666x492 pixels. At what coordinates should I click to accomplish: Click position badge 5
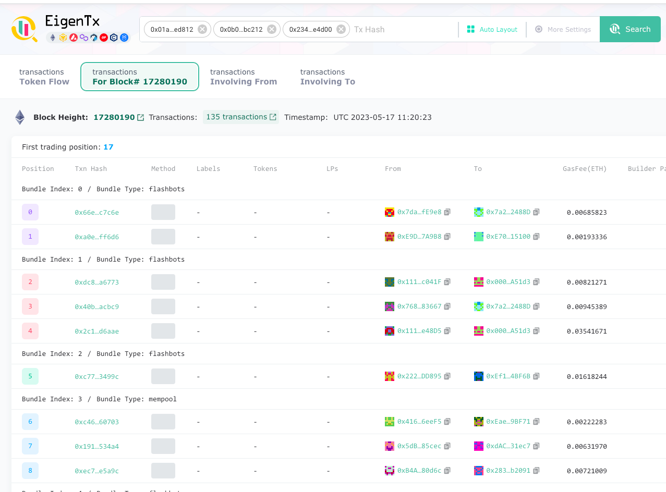(x=30, y=376)
